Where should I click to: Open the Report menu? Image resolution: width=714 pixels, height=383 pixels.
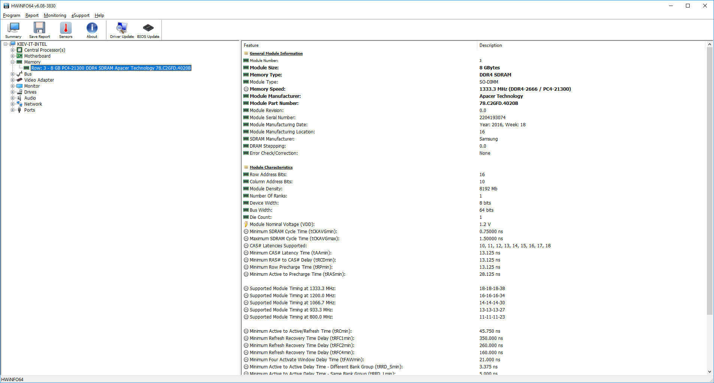32,15
